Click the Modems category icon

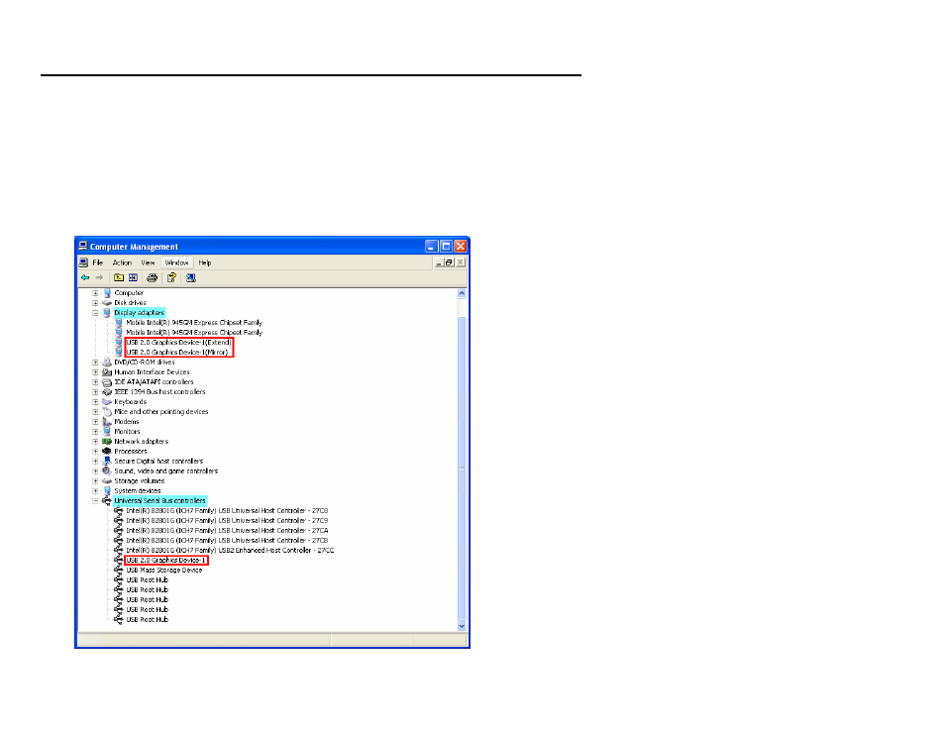107,421
